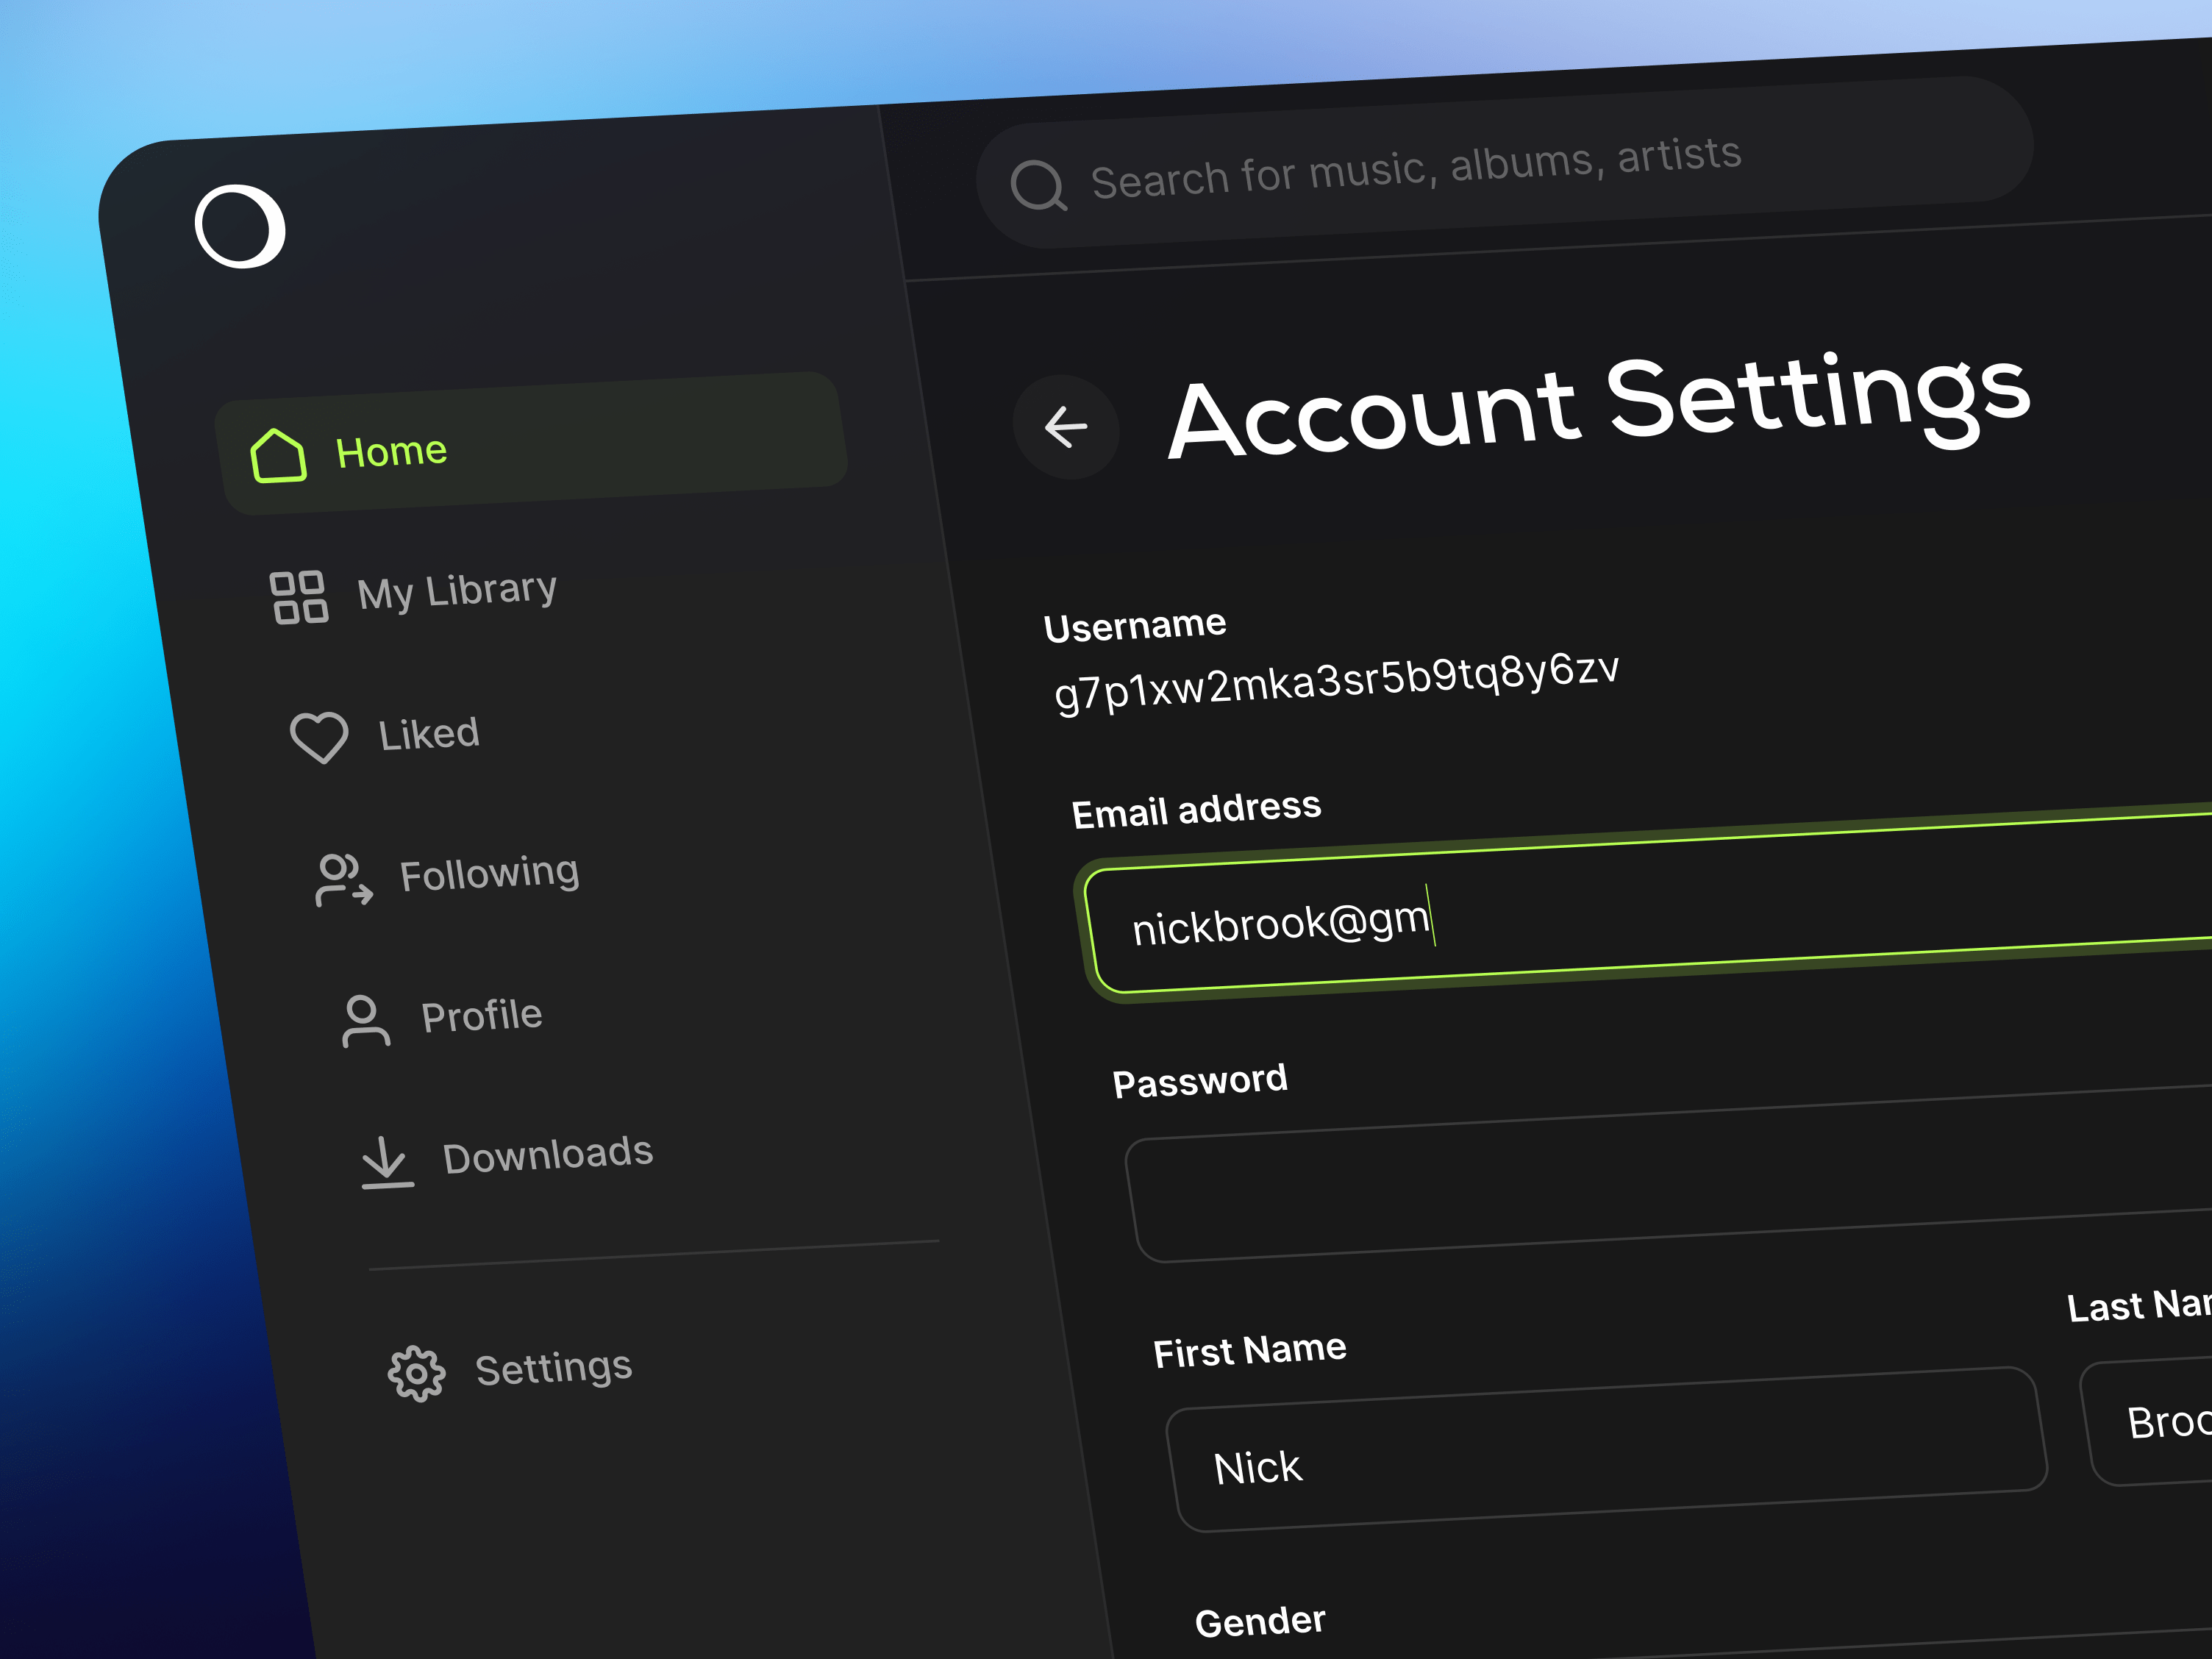Image resolution: width=2212 pixels, height=1659 pixels.
Task: Click the Gender label
Action: 1260,1621
